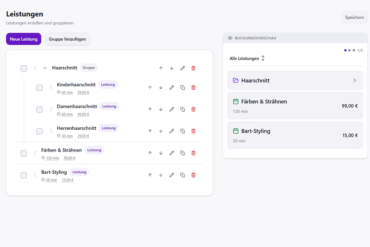This screenshot has height=247, width=370.
Task: Move Bart-Styling down
Action: pyautogui.click(x=160, y=175)
